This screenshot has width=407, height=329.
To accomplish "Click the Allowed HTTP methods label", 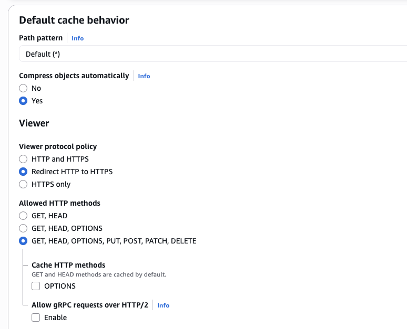I will [x=59, y=203].
